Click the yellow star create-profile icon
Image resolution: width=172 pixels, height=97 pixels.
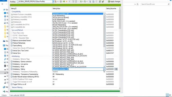pos(67,2)
